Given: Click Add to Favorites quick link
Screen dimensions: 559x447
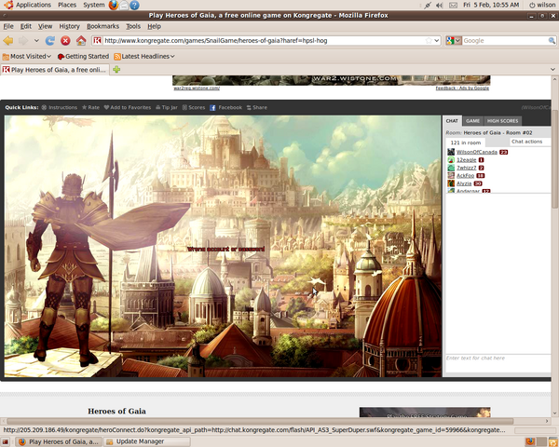Looking at the screenshot, I should [128, 107].
